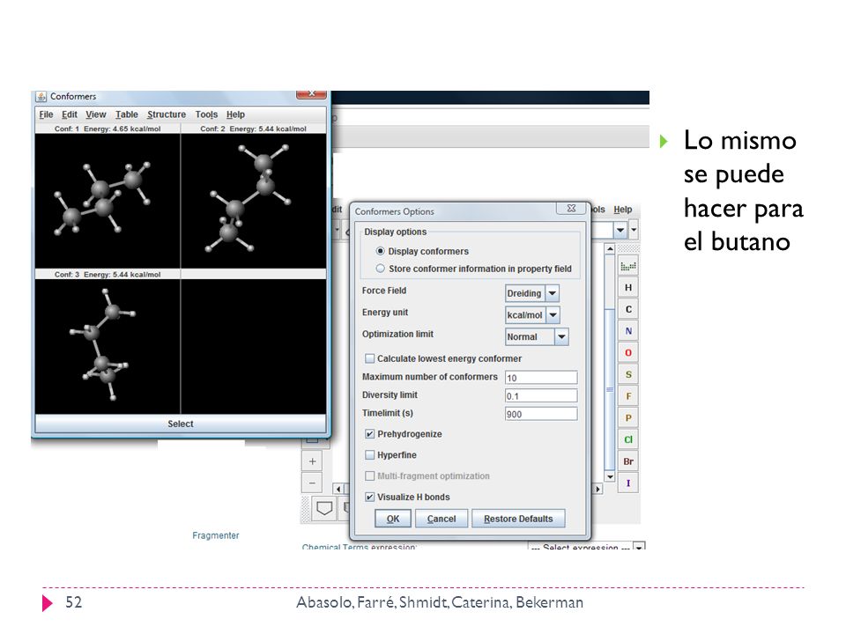
Task: Click Restore Defaults button
Action: (x=518, y=519)
